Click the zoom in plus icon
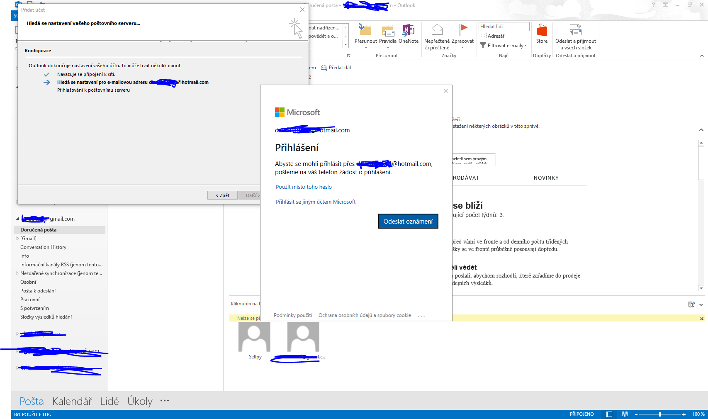Viewport: 708px width, 419px height. point(684,414)
